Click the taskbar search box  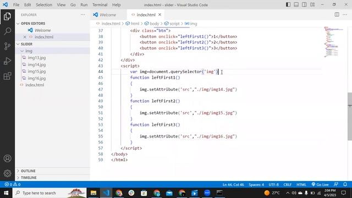click(x=50, y=193)
